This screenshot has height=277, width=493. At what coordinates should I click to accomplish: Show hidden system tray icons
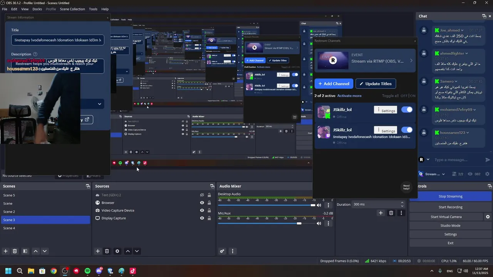431,271
